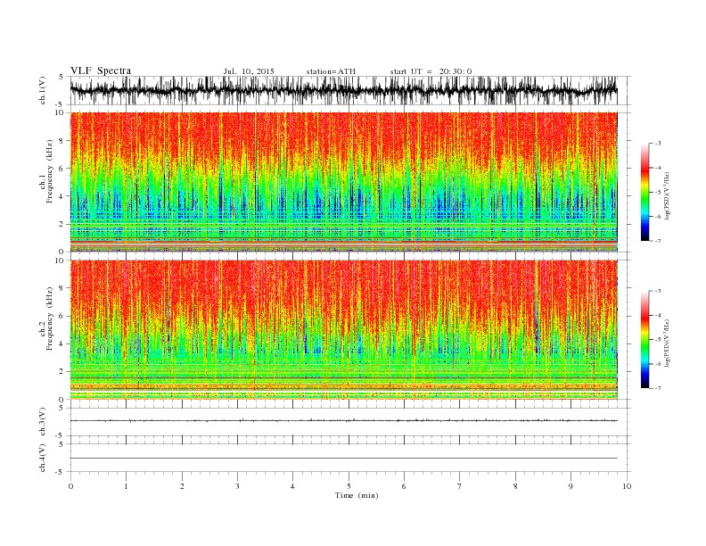This screenshot has height=546, width=706.
Task: Click the time axis tick label "2"
Action: coord(182,486)
